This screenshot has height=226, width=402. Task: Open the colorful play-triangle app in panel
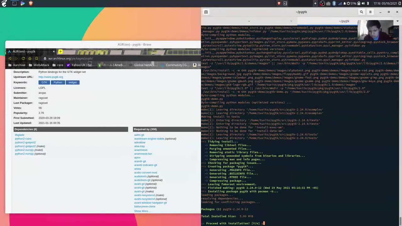pyautogui.click(x=23, y=3)
